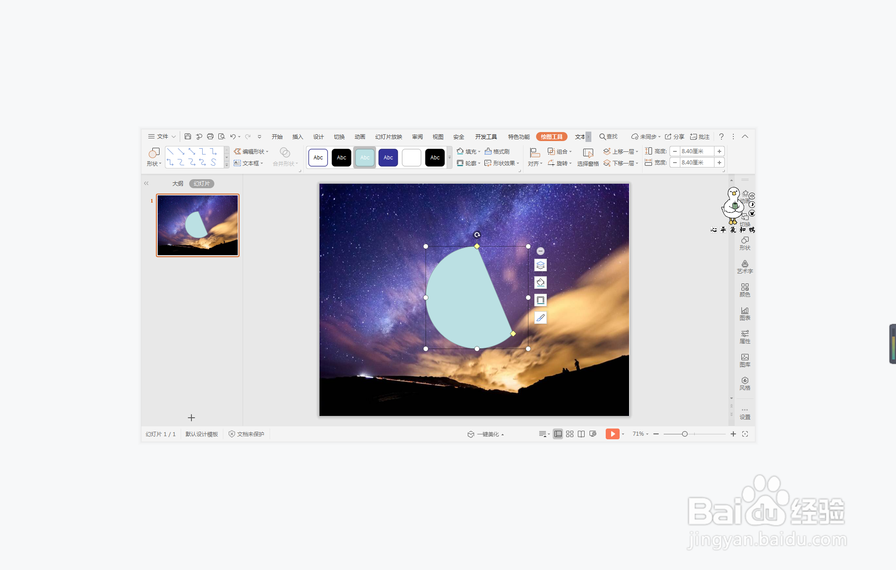Click the layers icon beside the selected shape

541,265
